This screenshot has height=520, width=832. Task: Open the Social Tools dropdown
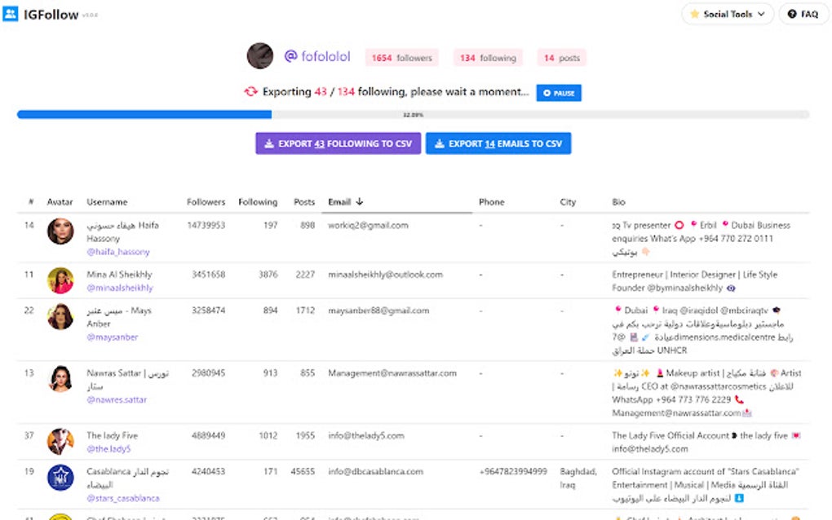coord(728,14)
